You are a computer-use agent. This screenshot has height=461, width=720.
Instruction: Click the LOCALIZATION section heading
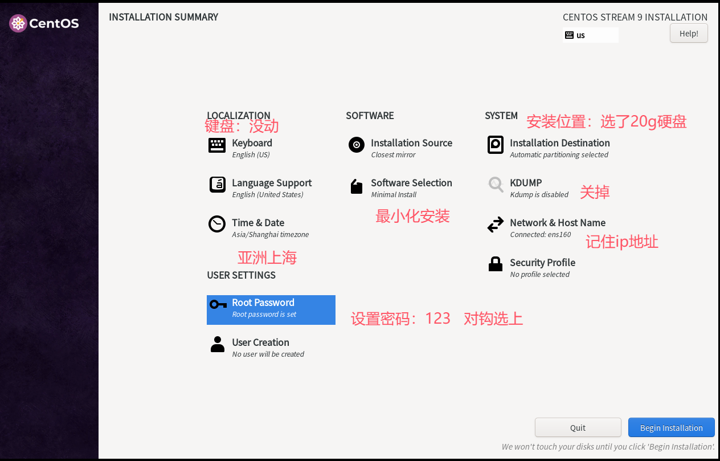[x=239, y=116]
